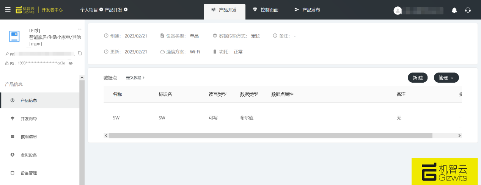
Task: Select 产品信息 in the sidebar
Action: [x=39, y=100]
